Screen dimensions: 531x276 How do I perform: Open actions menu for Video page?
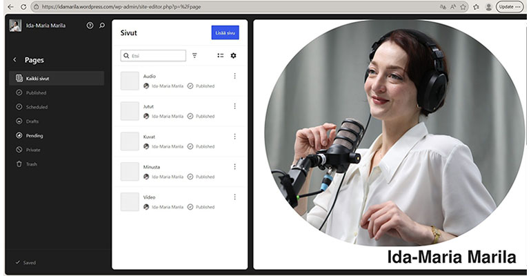(234, 197)
